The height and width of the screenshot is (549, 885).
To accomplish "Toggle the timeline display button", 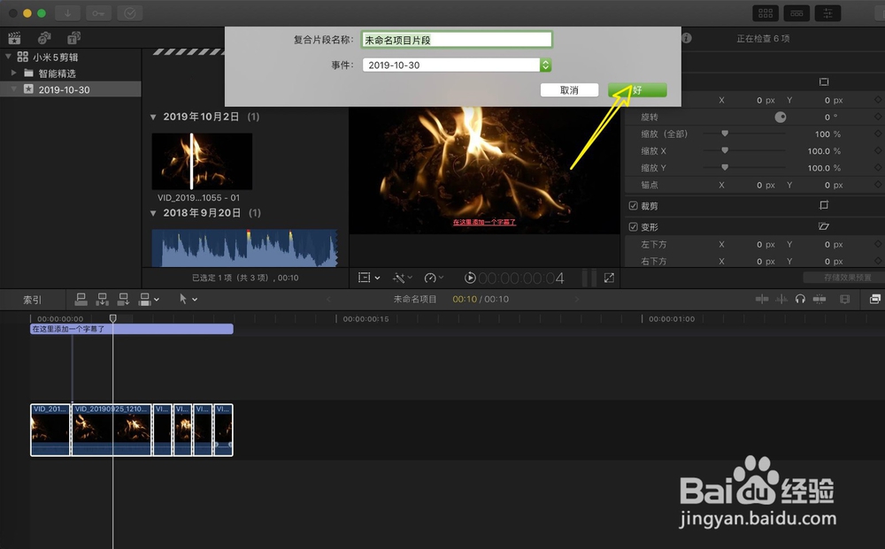I will point(796,13).
